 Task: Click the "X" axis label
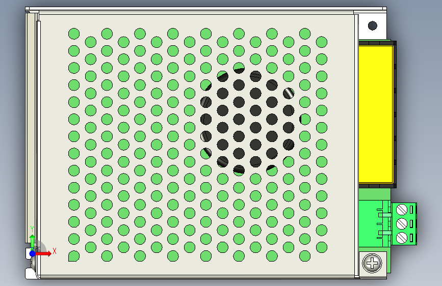(x=55, y=251)
